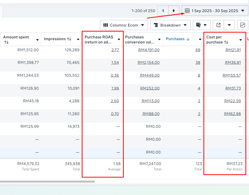
Task: Select average cost per action RM37.23
Action: (235, 164)
